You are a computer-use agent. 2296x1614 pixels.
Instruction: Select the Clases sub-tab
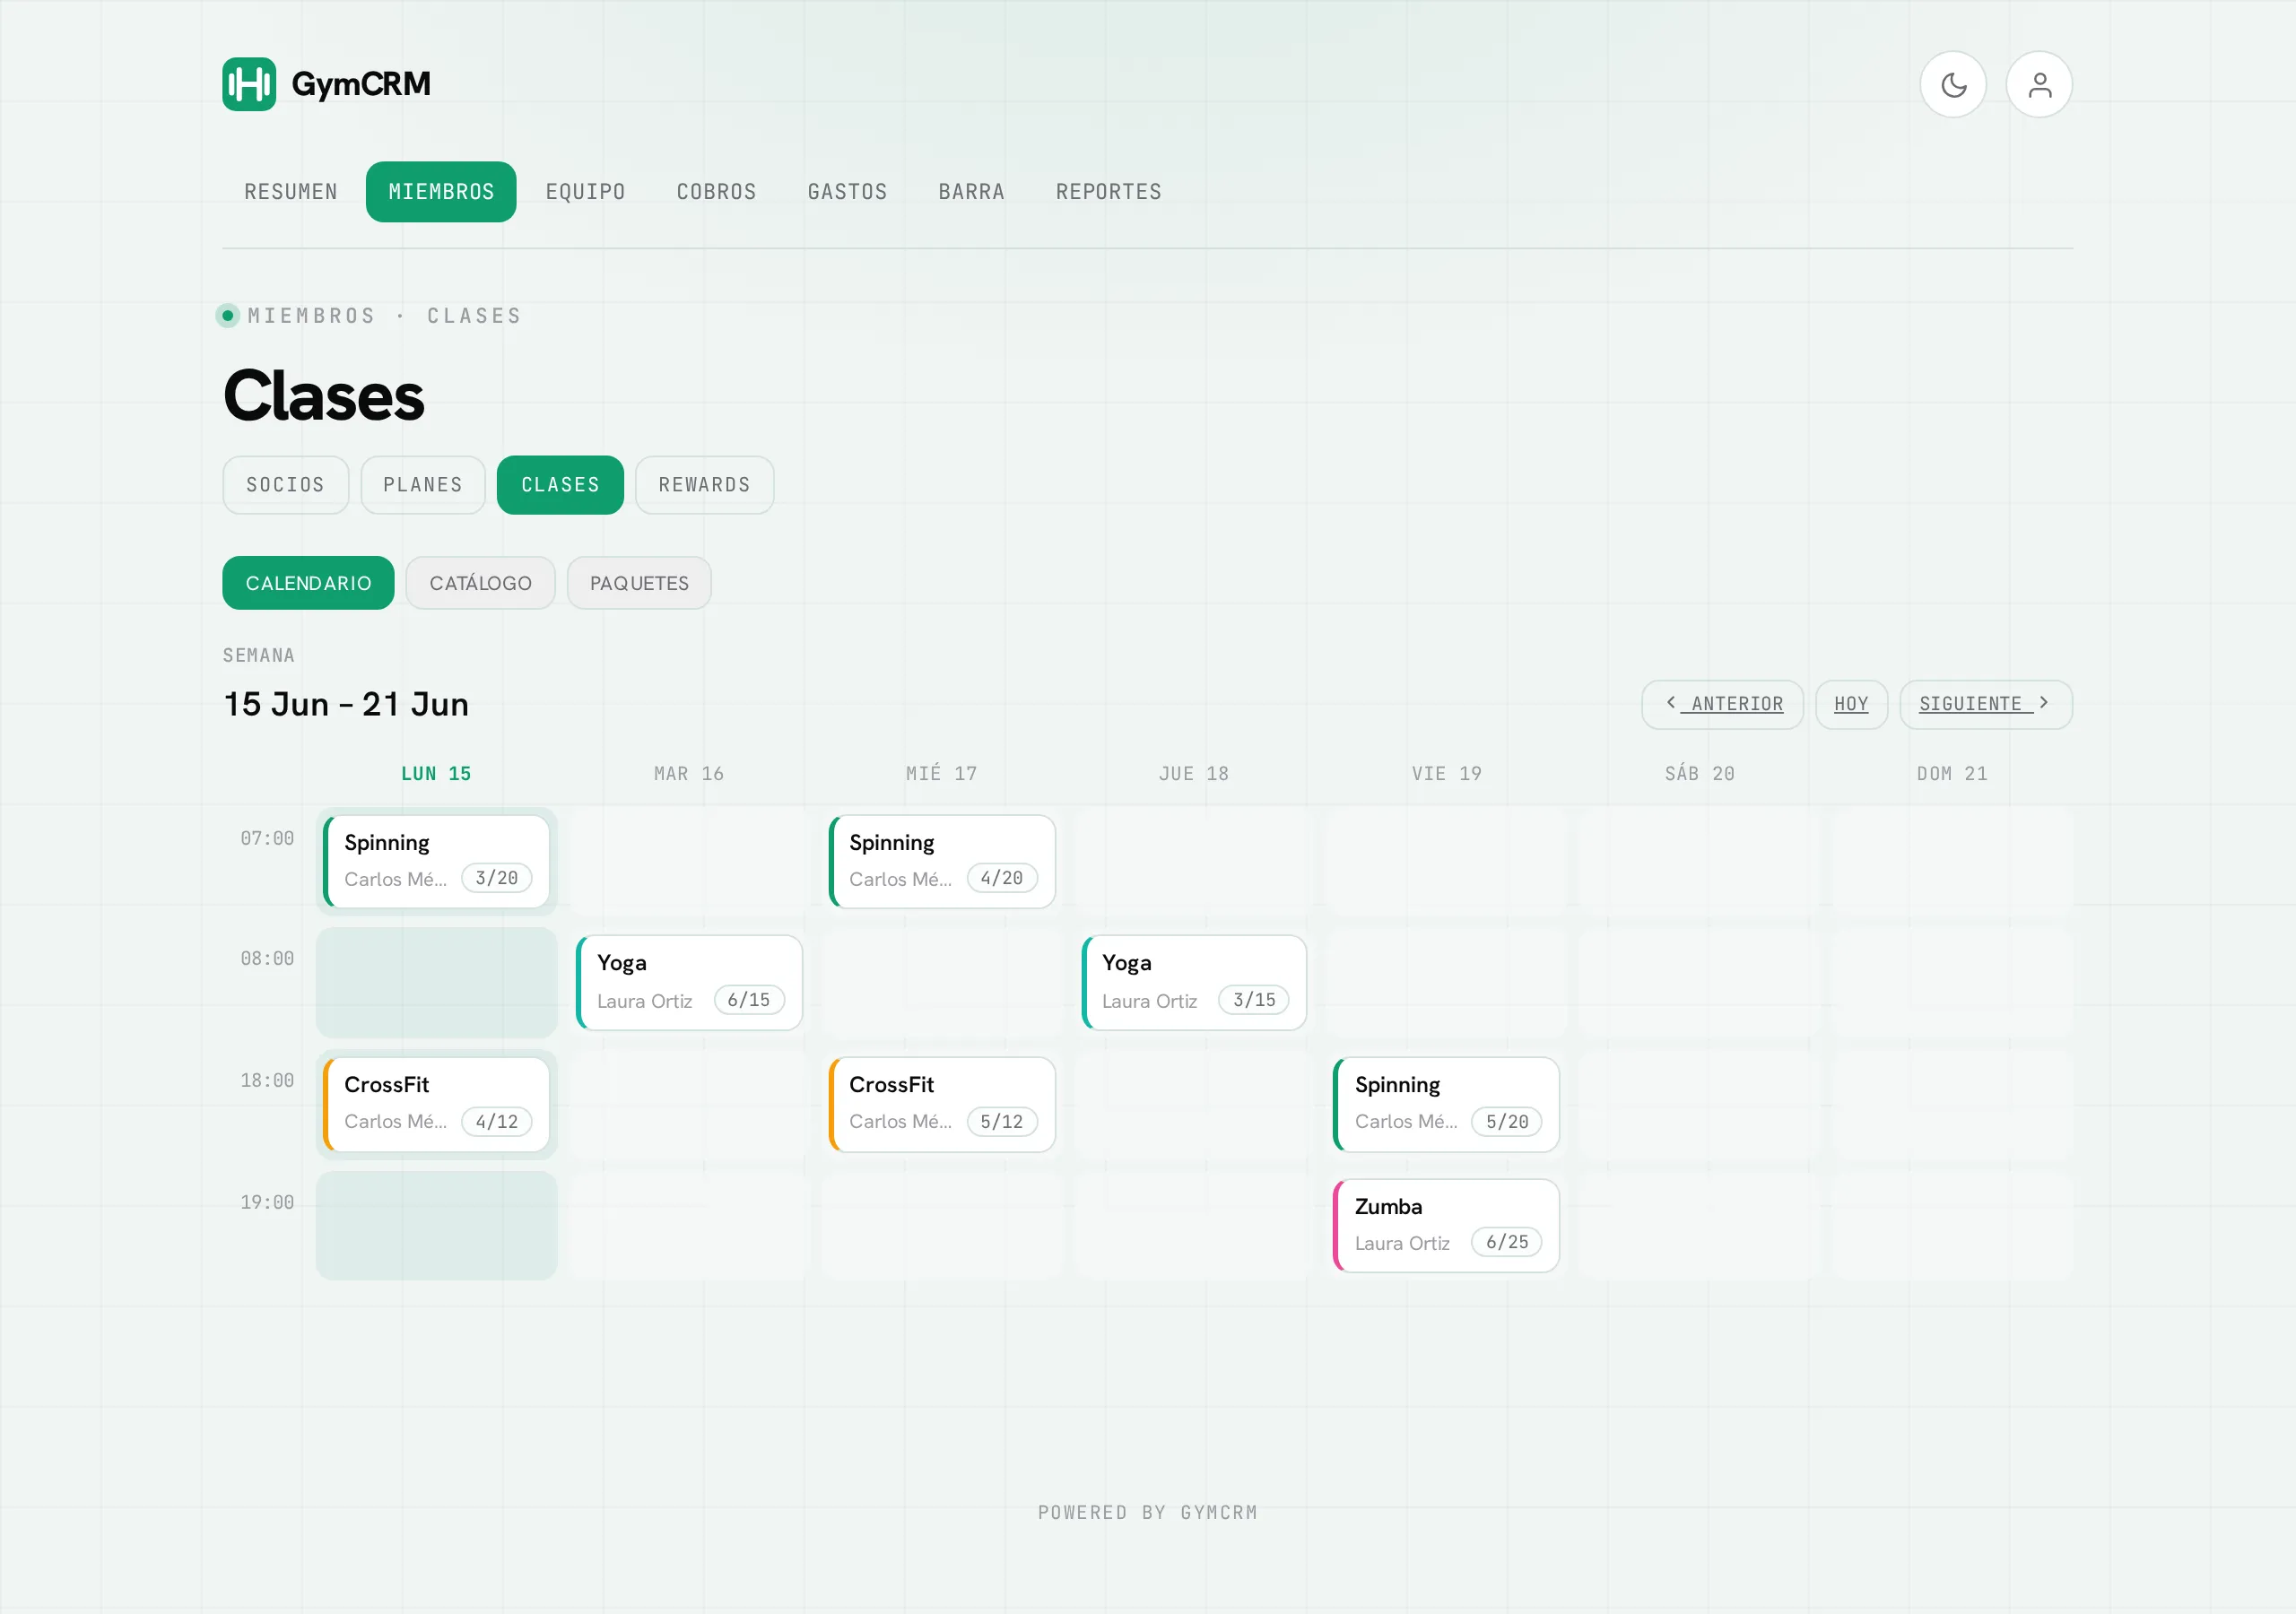click(x=560, y=485)
